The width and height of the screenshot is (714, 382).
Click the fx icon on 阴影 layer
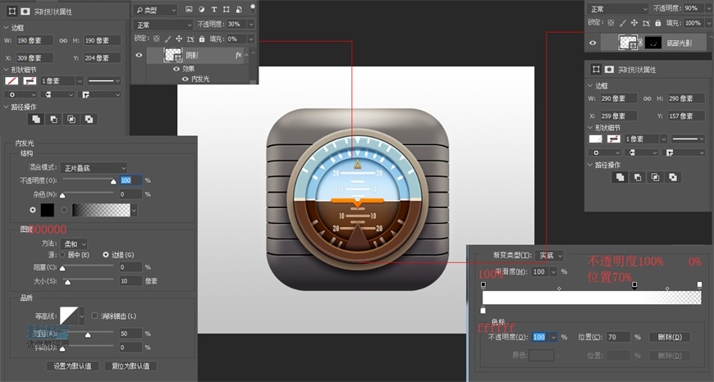click(239, 55)
